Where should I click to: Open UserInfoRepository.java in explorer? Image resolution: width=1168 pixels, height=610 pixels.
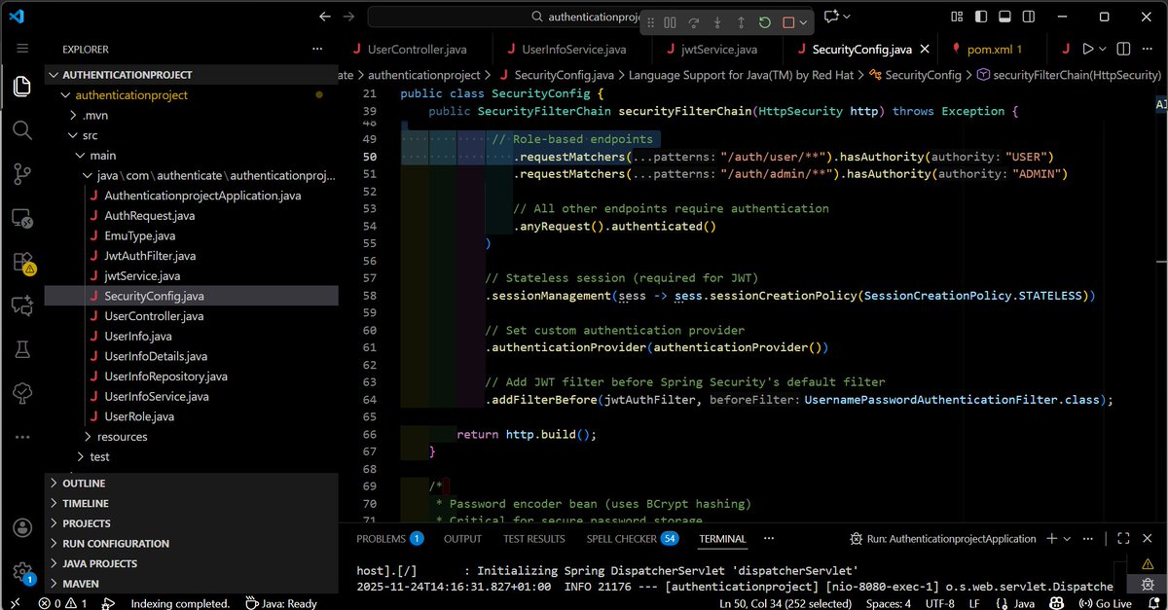click(192, 377)
